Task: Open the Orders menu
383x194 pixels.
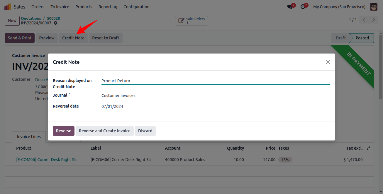Action: pyautogui.click(x=38, y=6)
